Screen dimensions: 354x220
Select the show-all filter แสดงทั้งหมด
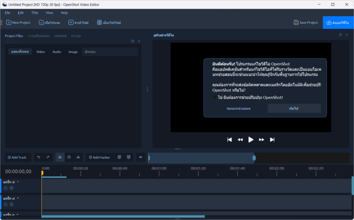20,52
